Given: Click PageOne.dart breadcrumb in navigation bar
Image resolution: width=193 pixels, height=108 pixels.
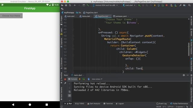Looking at the screenshot, I should coord(90,13).
